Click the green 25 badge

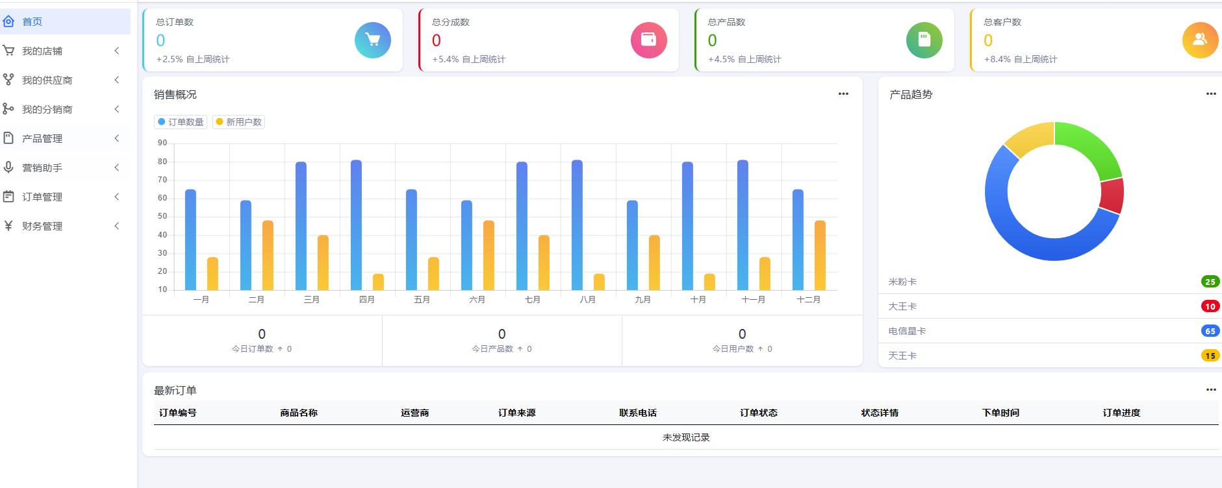1210,282
